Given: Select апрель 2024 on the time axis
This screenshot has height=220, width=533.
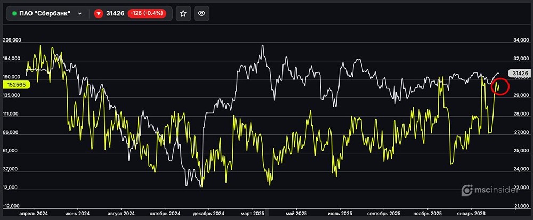Looking at the screenshot, I should (34, 214).
